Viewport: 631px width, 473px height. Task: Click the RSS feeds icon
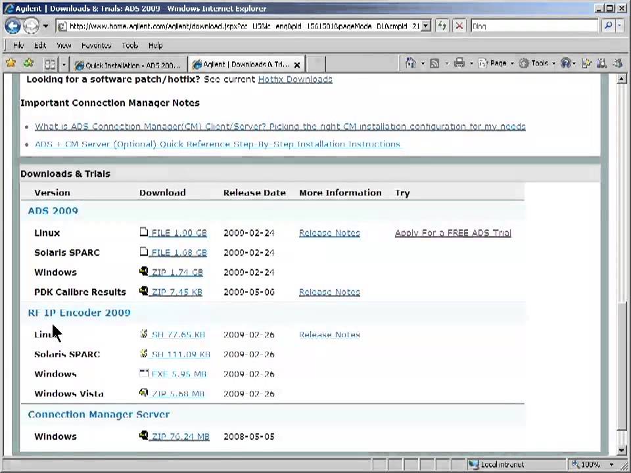click(x=434, y=64)
